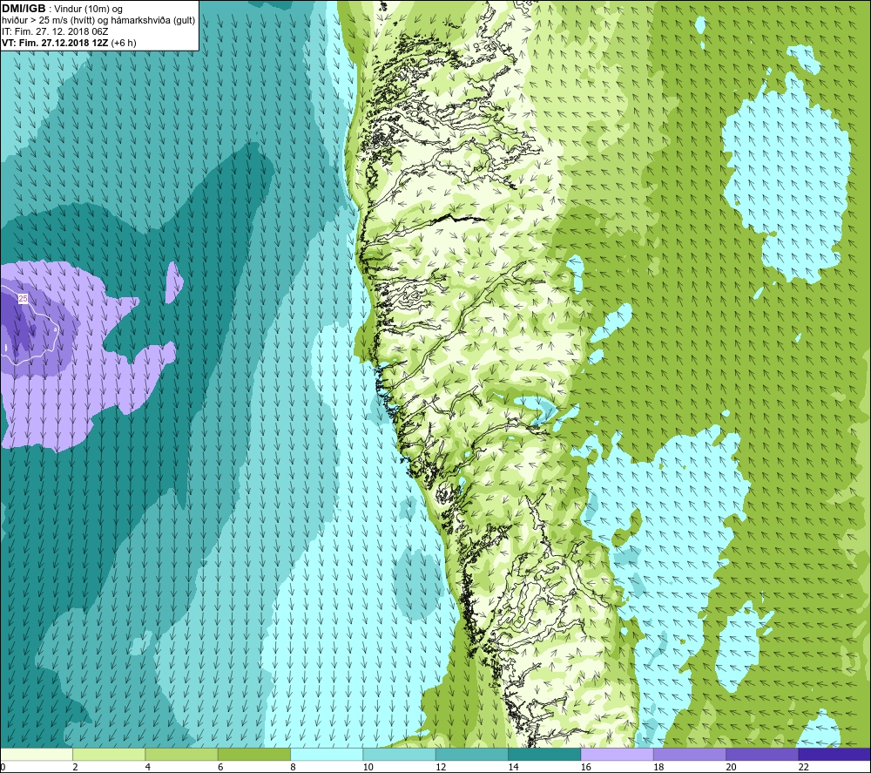This screenshot has width=871, height=773.
Task: Click the scale value 0
Action: tap(3, 768)
